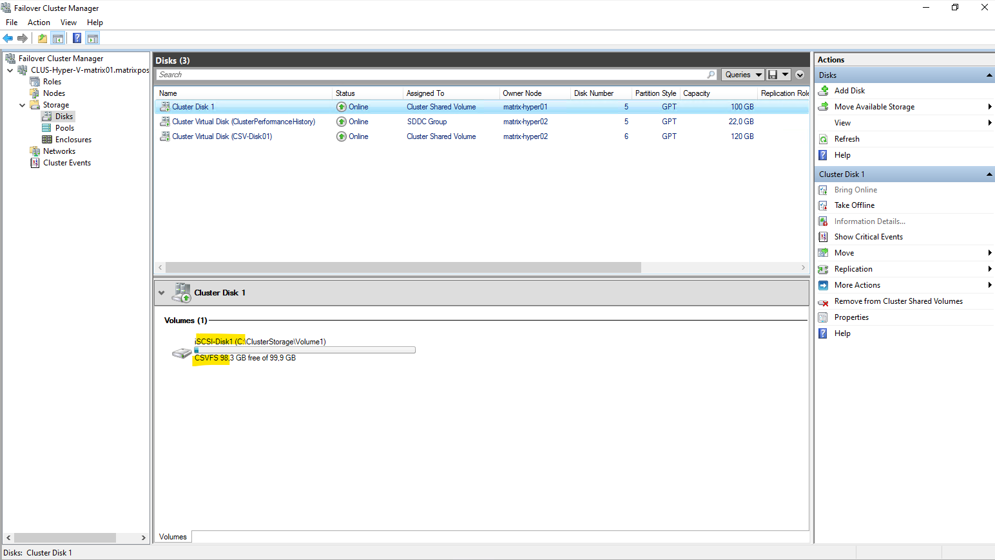Collapse the Storage tree node
The width and height of the screenshot is (995, 560).
pyautogui.click(x=23, y=105)
